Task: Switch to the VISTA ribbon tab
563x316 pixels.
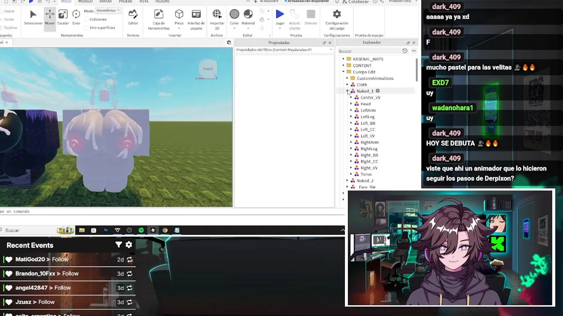Action: point(144,2)
